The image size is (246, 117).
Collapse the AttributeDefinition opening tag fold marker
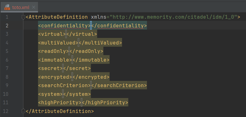click(23, 17)
